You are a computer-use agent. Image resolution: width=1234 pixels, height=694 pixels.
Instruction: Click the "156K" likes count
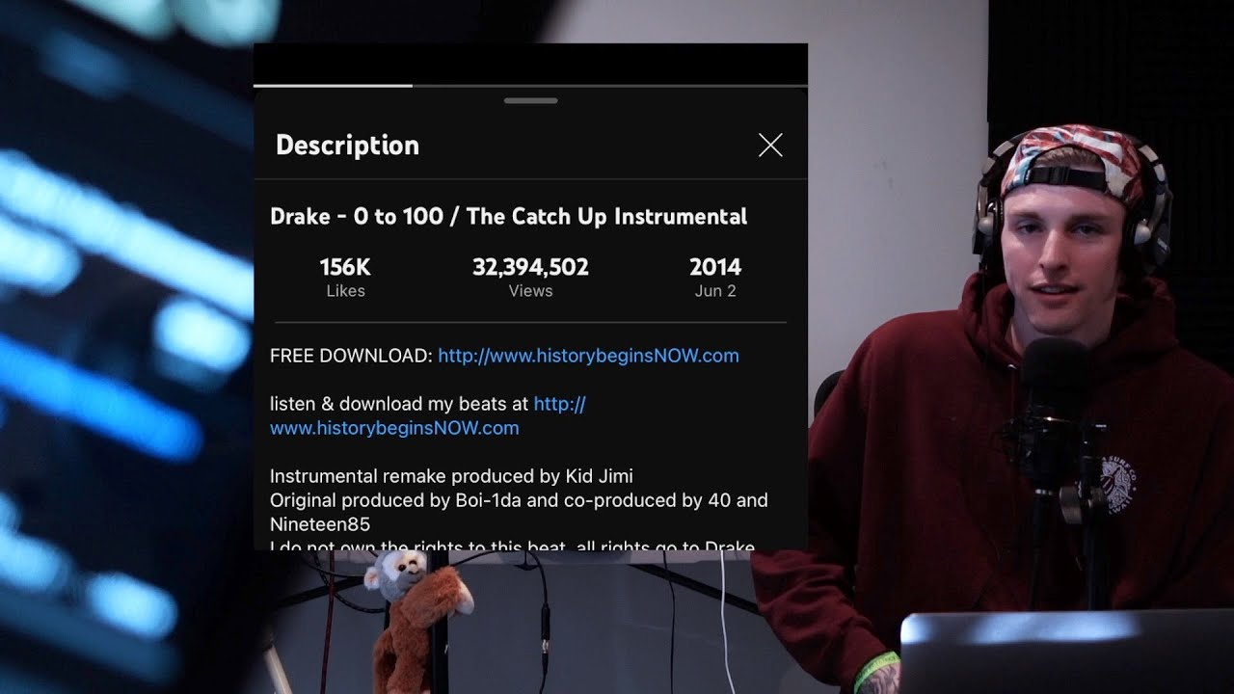pyautogui.click(x=345, y=267)
